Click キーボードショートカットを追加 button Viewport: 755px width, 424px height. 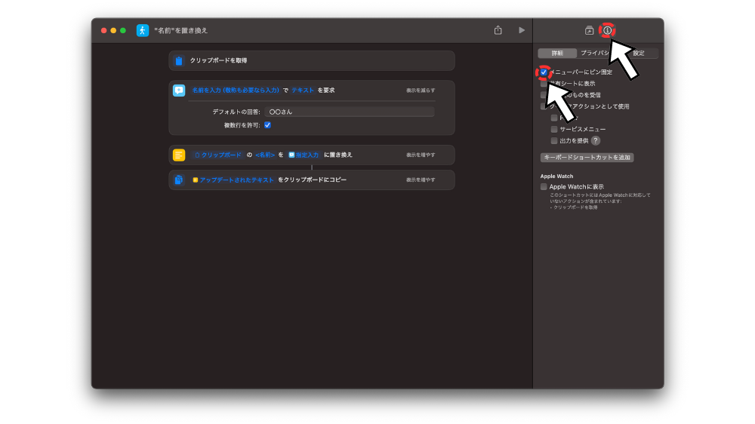587,158
